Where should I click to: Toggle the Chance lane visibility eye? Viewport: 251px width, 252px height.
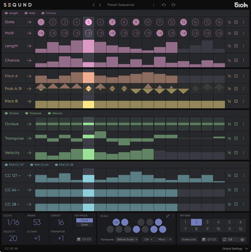point(43,13)
